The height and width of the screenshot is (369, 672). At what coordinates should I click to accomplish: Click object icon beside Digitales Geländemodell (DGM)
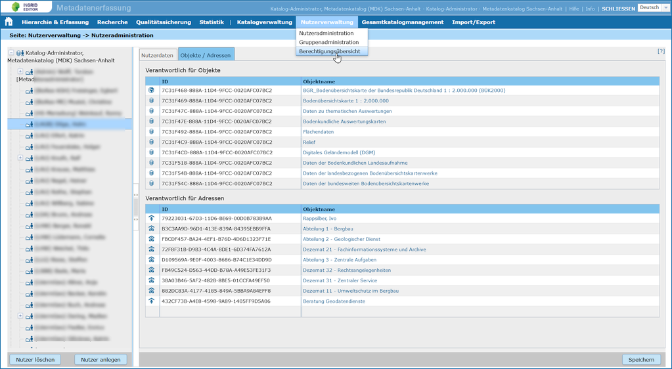[x=151, y=152]
